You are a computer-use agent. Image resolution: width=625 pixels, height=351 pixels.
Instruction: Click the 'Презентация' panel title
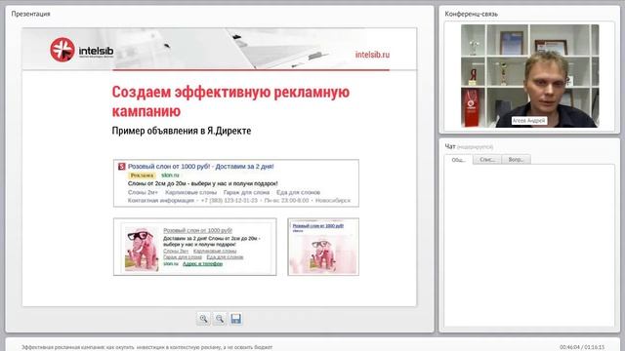pyautogui.click(x=30, y=14)
